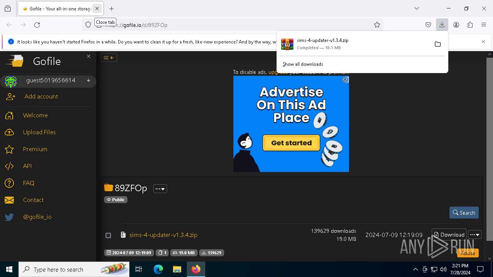Click Get started on the advertisement

[291, 143]
